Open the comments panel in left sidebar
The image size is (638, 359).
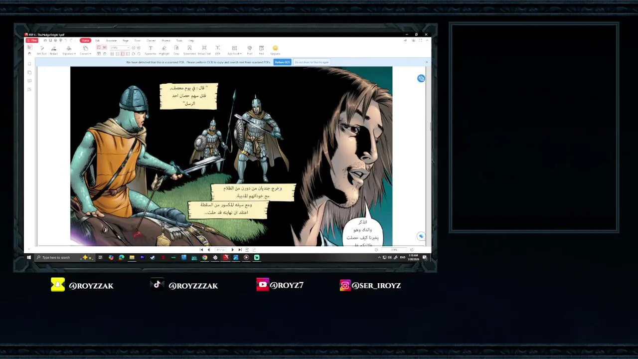click(x=29, y=81)
